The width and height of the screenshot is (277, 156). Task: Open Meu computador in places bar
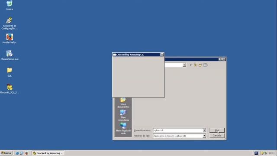point(123,116)
